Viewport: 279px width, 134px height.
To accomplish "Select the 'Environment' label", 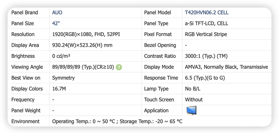I will click(25, 122).
